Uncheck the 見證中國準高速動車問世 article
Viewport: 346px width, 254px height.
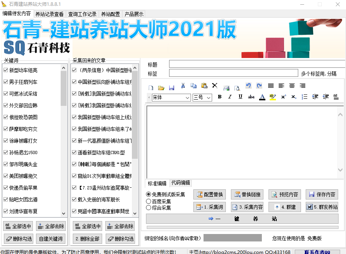[x=74, y=211]
